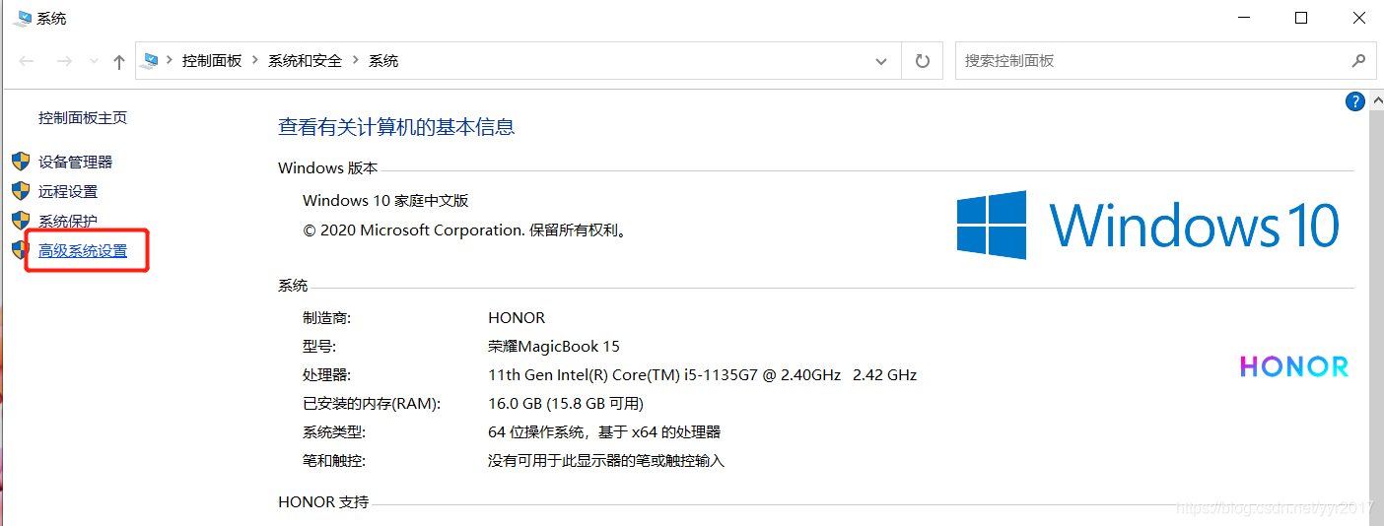The height and width of the screenshot is (526, 1384).
Task: Go forward with the forward arrow
Action: 64,61
